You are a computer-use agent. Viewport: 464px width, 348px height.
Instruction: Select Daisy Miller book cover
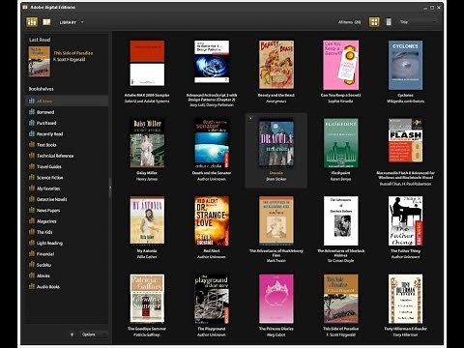(x=147, y=143)
